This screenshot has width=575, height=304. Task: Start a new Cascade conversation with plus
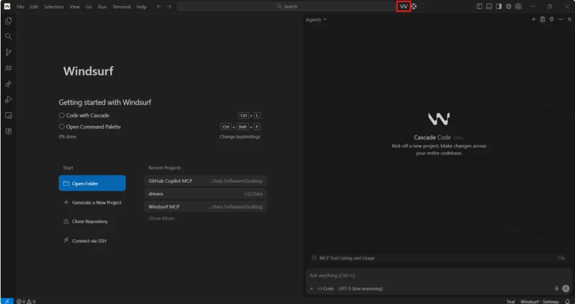pyautogui.click(x=533, y=19)
